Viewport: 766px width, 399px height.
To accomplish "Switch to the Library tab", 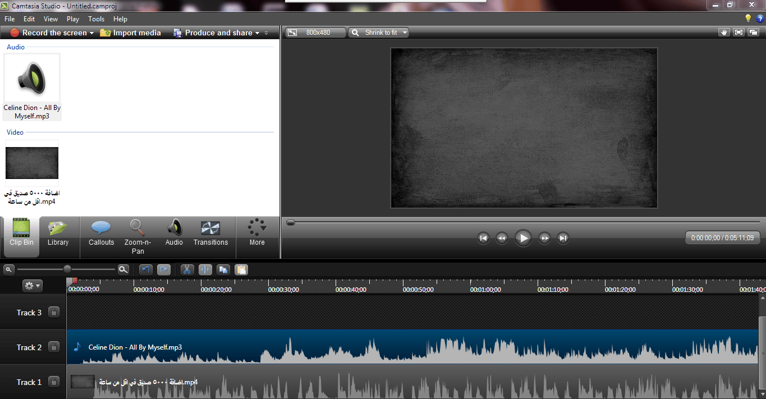I will pyautogui.click(x=58, y=233).
